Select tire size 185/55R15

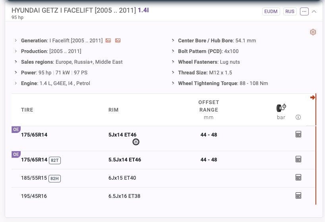[x=34, y=178]
